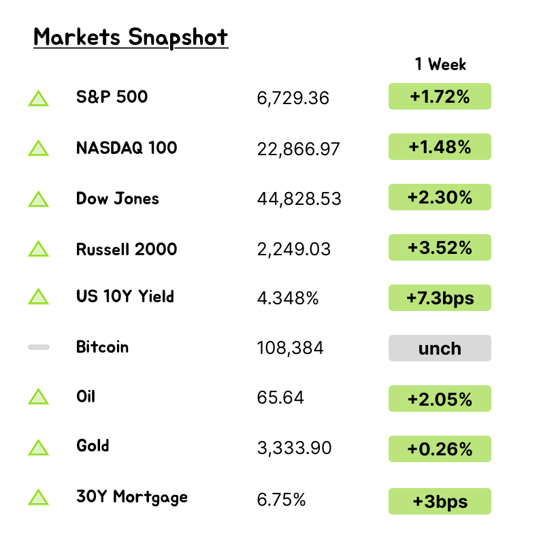Click the green triangle next to Oil

point(39,398)
